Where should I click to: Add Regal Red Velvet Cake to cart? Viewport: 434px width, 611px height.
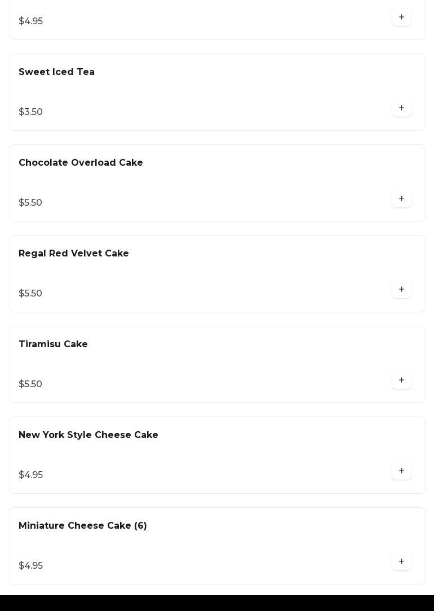pos(401,290)
